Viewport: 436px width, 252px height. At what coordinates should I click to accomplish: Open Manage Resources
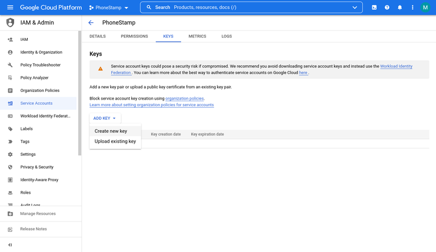coord(40,214)
